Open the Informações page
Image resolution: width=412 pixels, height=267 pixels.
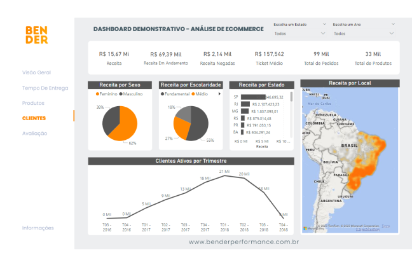(38, 228)
